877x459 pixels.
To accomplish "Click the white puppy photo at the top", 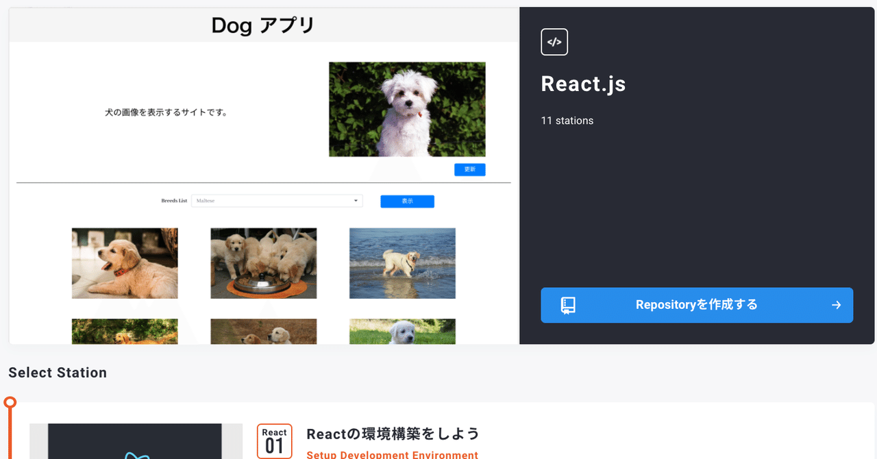I will pyautogui.click(x=407, y=108).
